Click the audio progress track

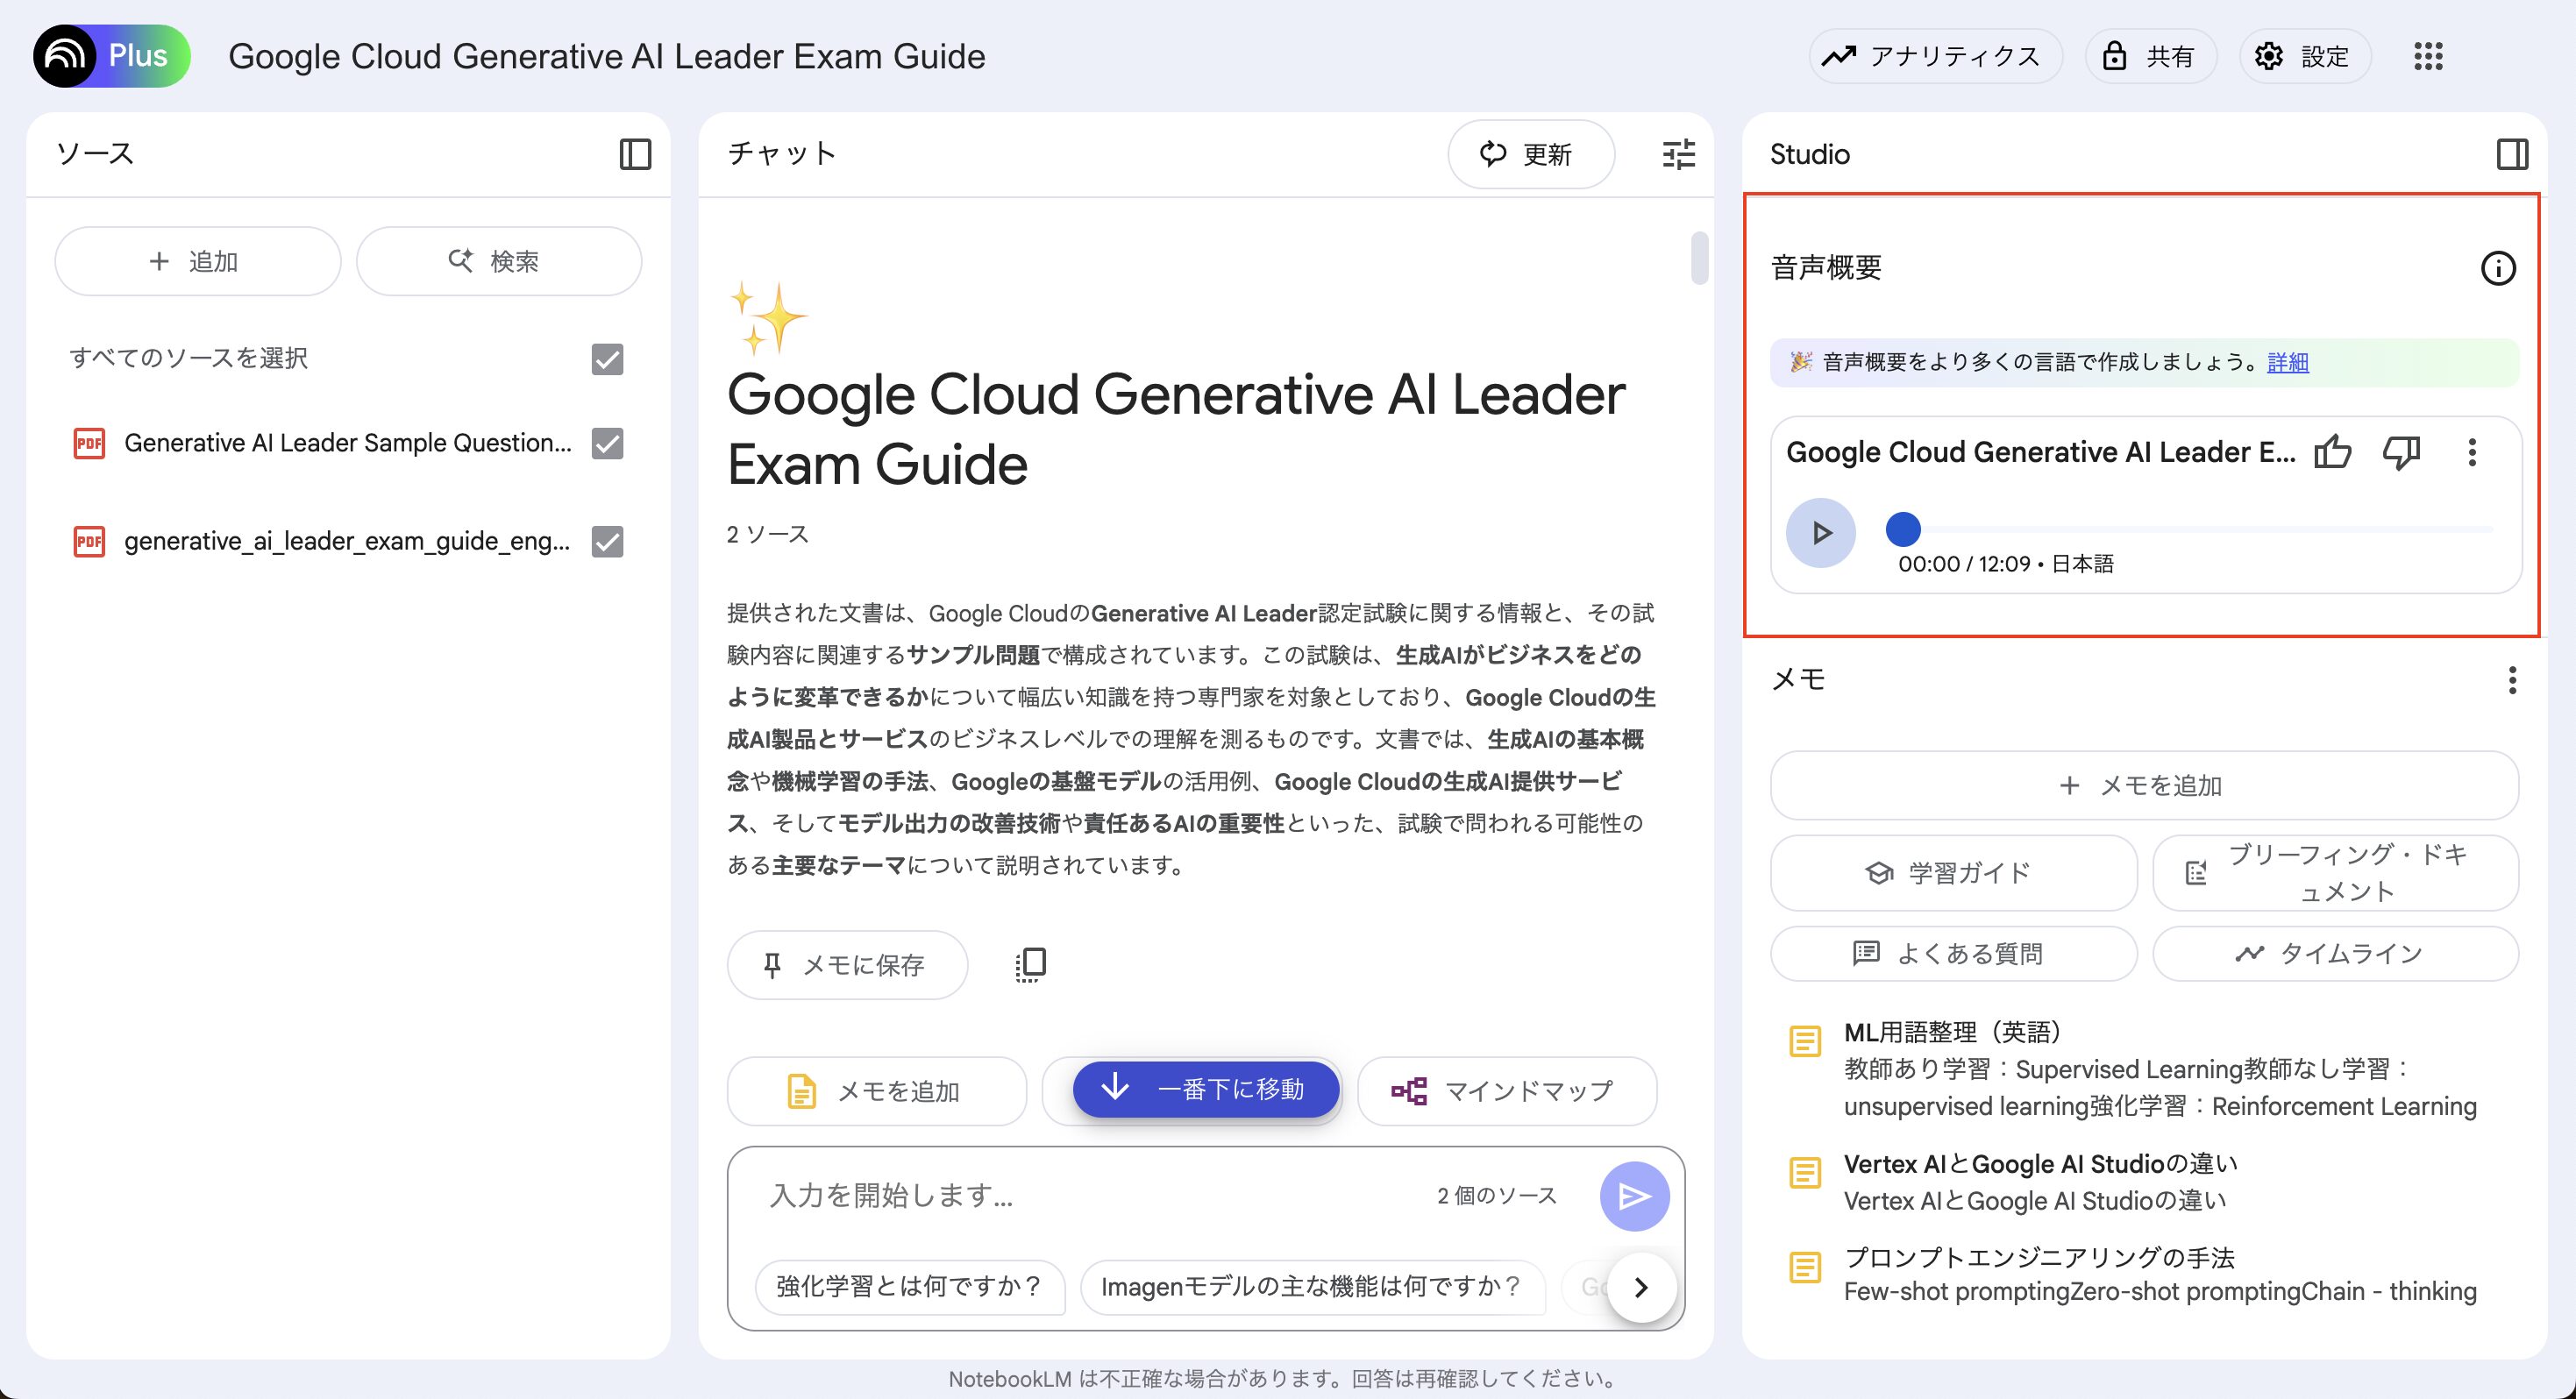(2199, 528)
